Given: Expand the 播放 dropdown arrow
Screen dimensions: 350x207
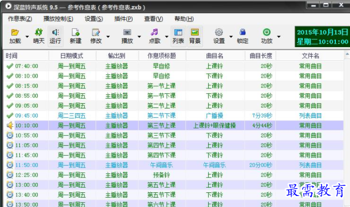Looking at the screenshot, I should (139, 37).
